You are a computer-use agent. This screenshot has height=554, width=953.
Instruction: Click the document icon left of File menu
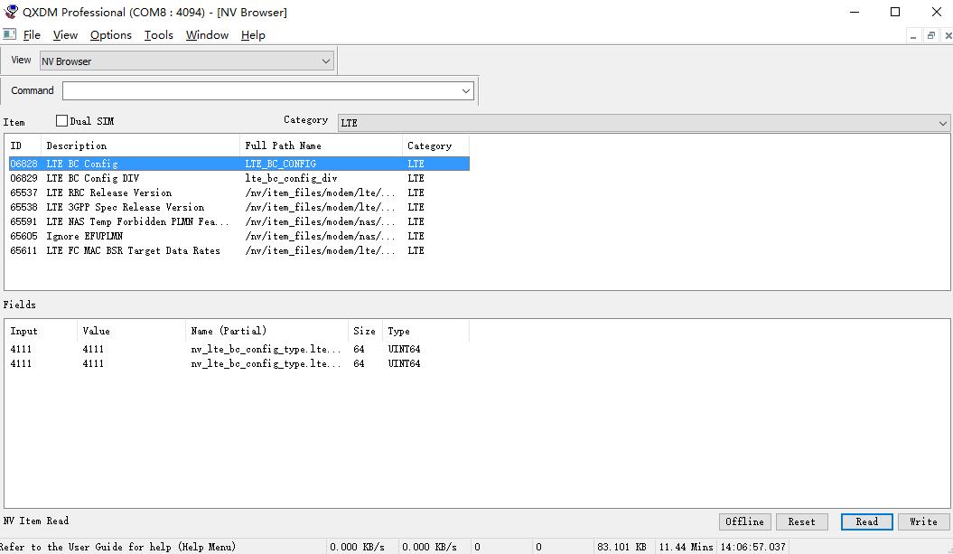(9, 34)
